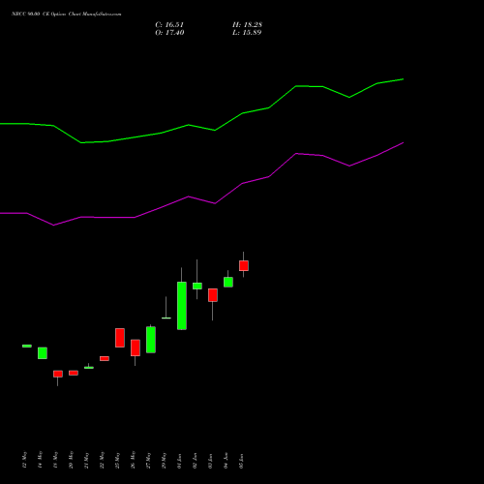Click the 02 Jun green candlestick
The height and width of the screenshot is (484, 484).
coord(197,286)
